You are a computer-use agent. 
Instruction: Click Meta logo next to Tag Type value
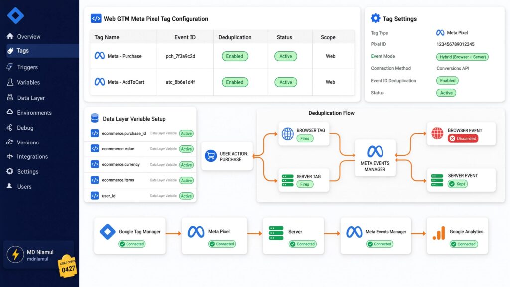[x=440, y=33]
